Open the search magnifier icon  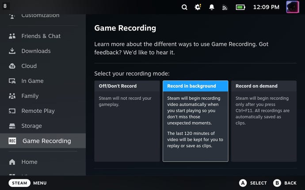(x=184, y=7)
